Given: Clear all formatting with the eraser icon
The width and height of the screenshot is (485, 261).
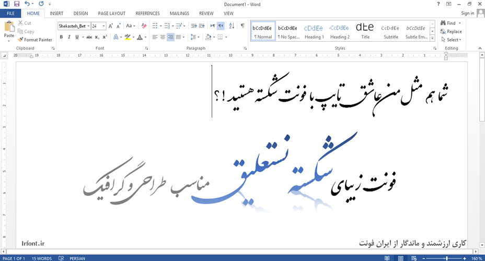Looking at the screenshot, I should tap(144, 26).
